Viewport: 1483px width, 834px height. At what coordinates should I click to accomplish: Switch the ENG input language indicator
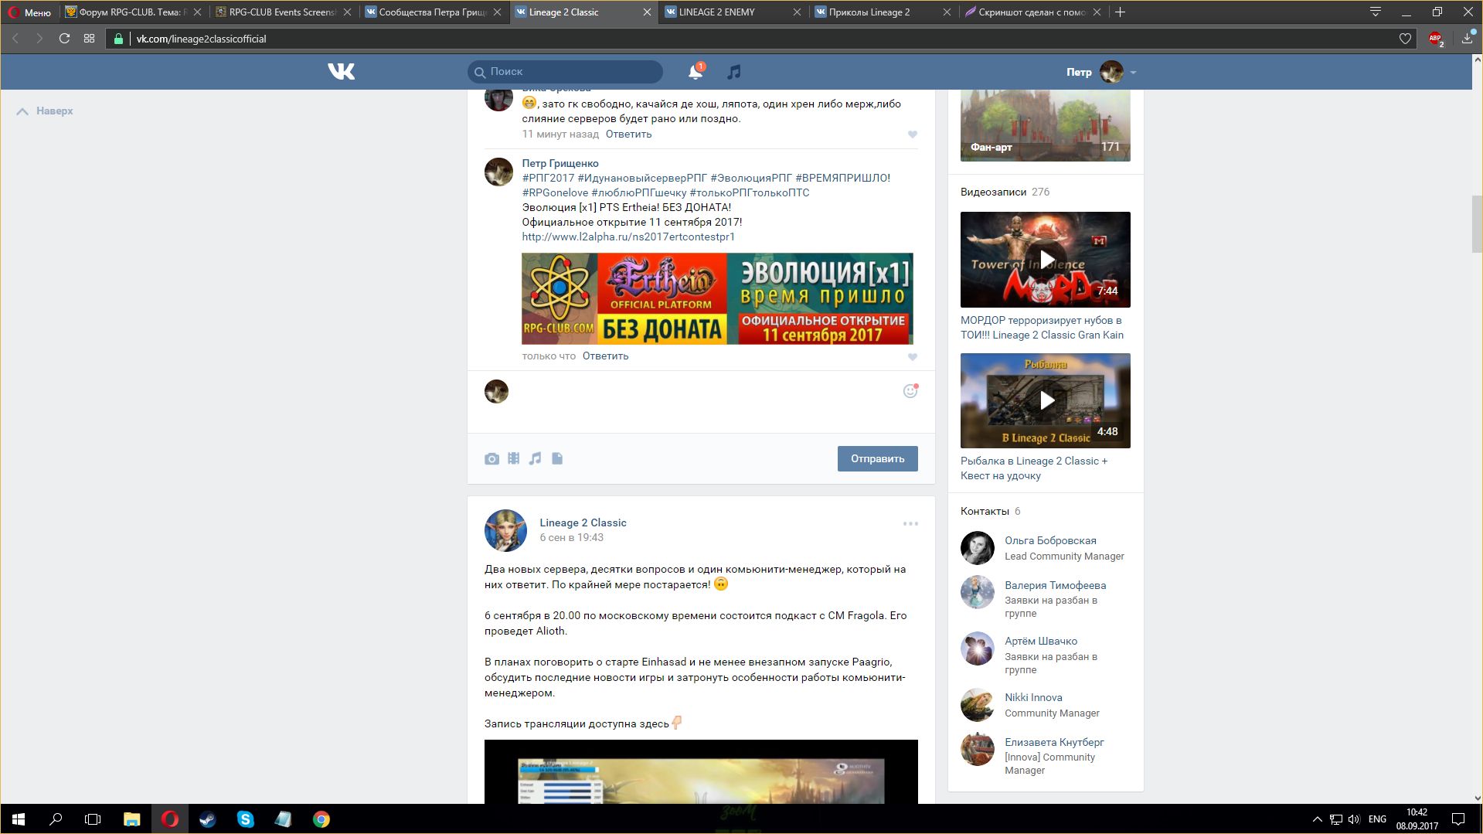[x=1377, y=819]
